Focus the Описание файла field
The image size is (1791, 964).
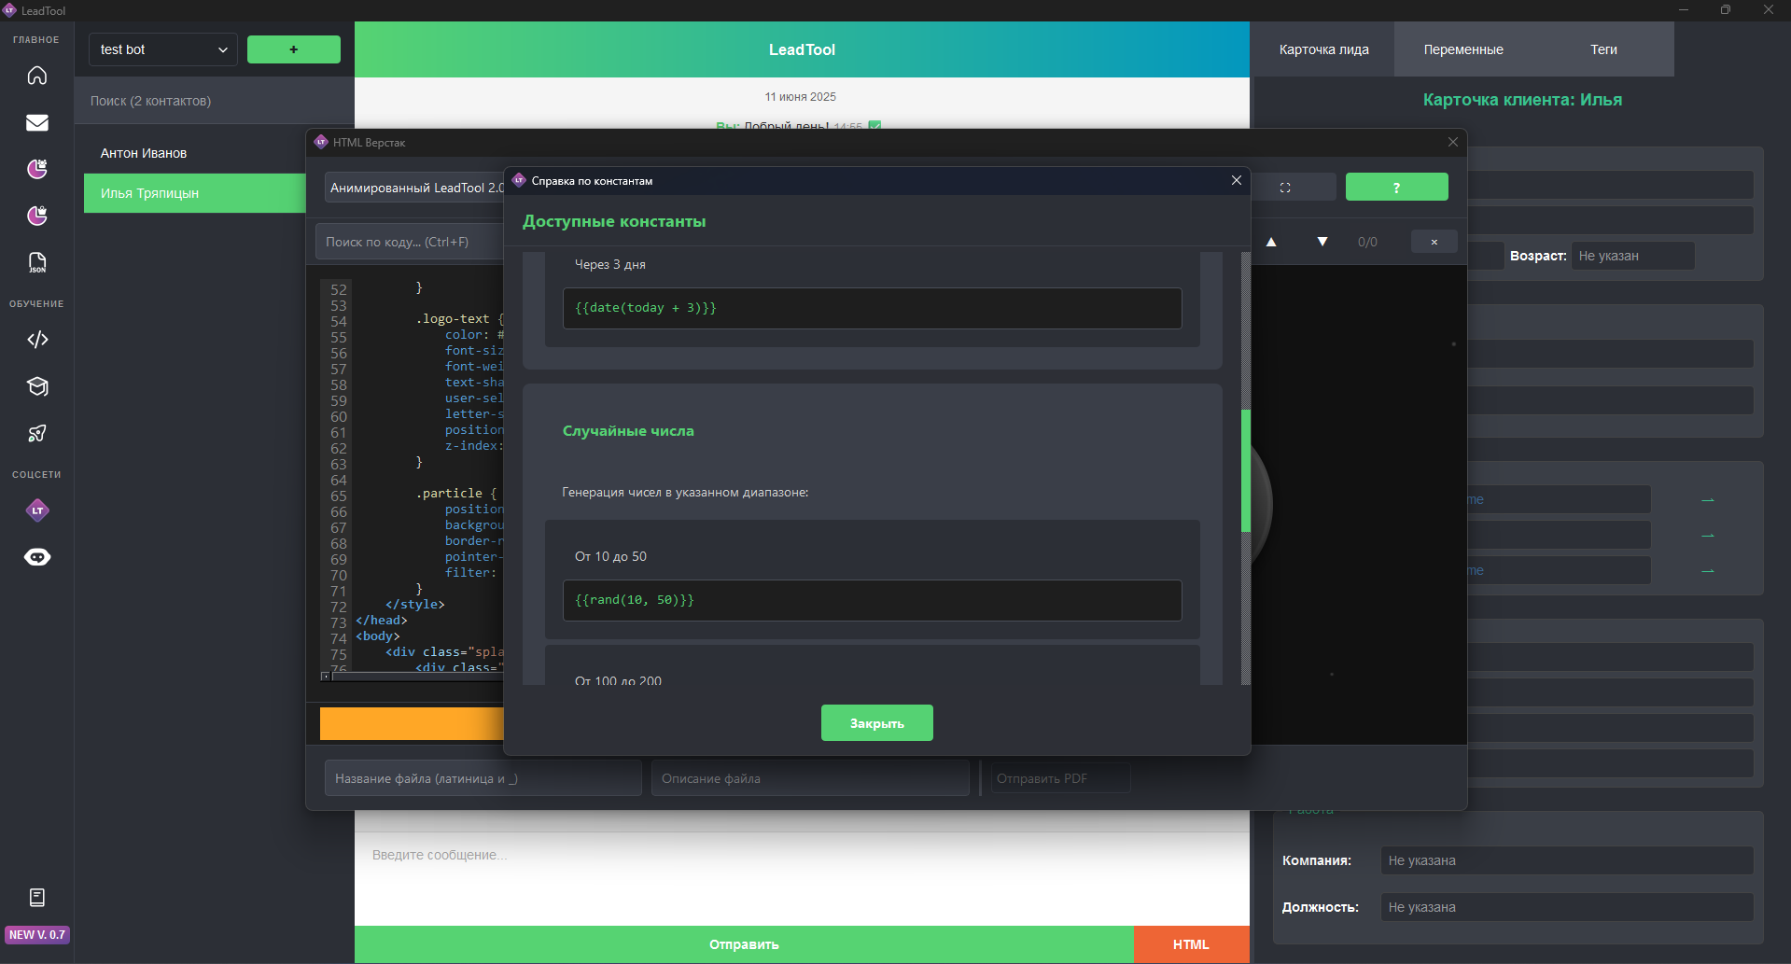pos(810,778)
